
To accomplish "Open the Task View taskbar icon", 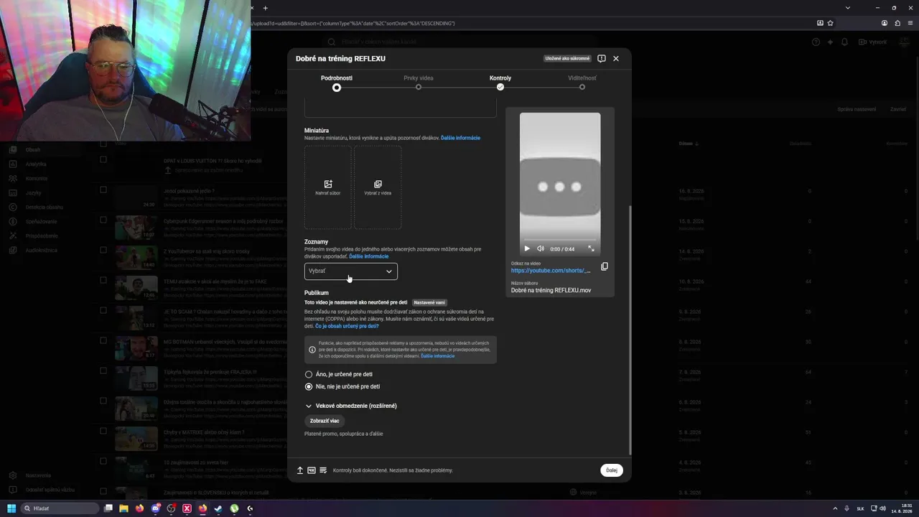I will pyautogui.click(x=108, y=508).
